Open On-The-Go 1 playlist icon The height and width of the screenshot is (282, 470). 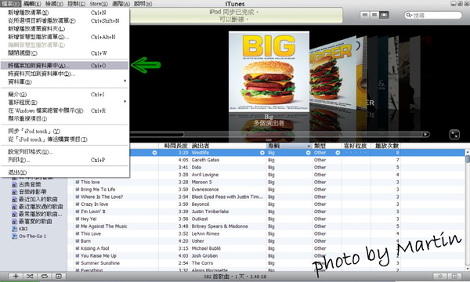[14, 236]
